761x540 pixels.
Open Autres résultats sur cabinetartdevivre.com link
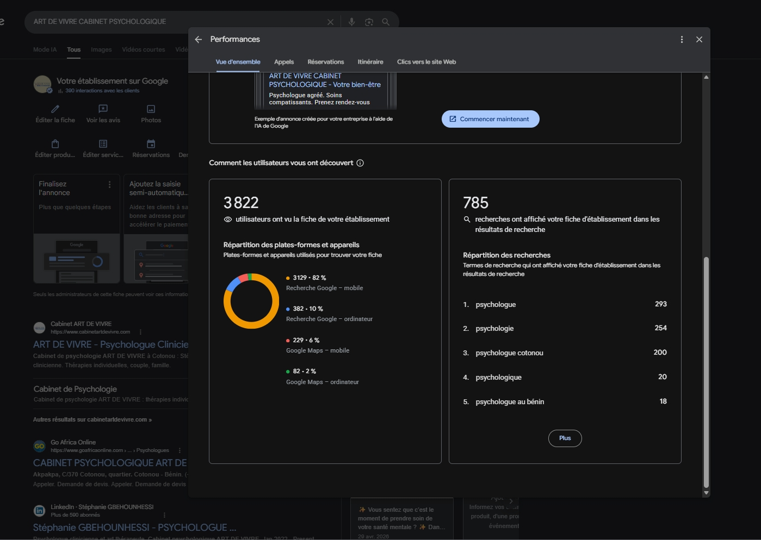pos(92,419)
